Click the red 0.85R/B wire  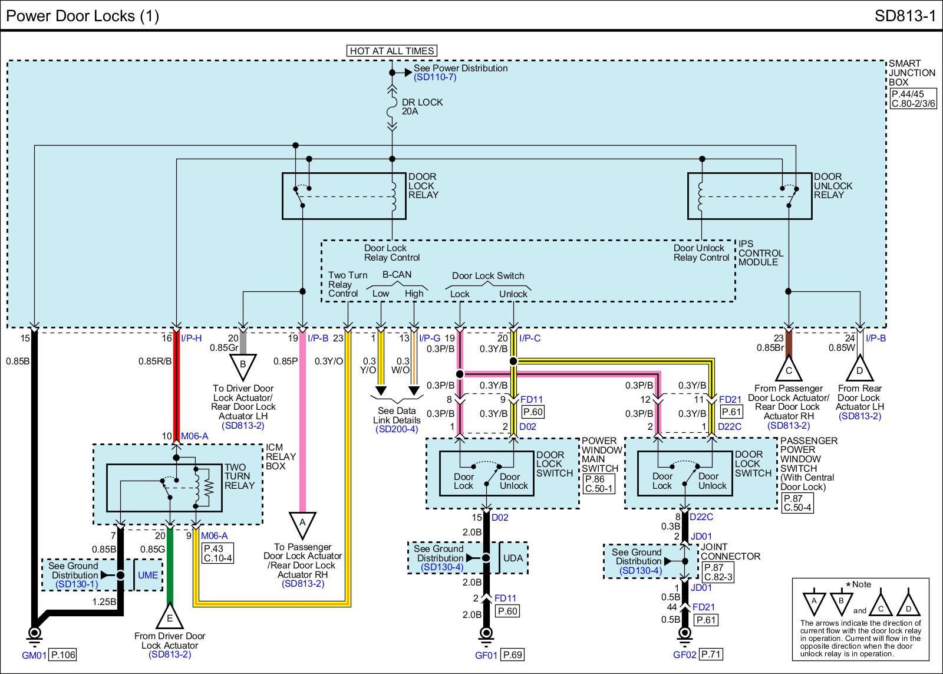click(x=176, y=389)
